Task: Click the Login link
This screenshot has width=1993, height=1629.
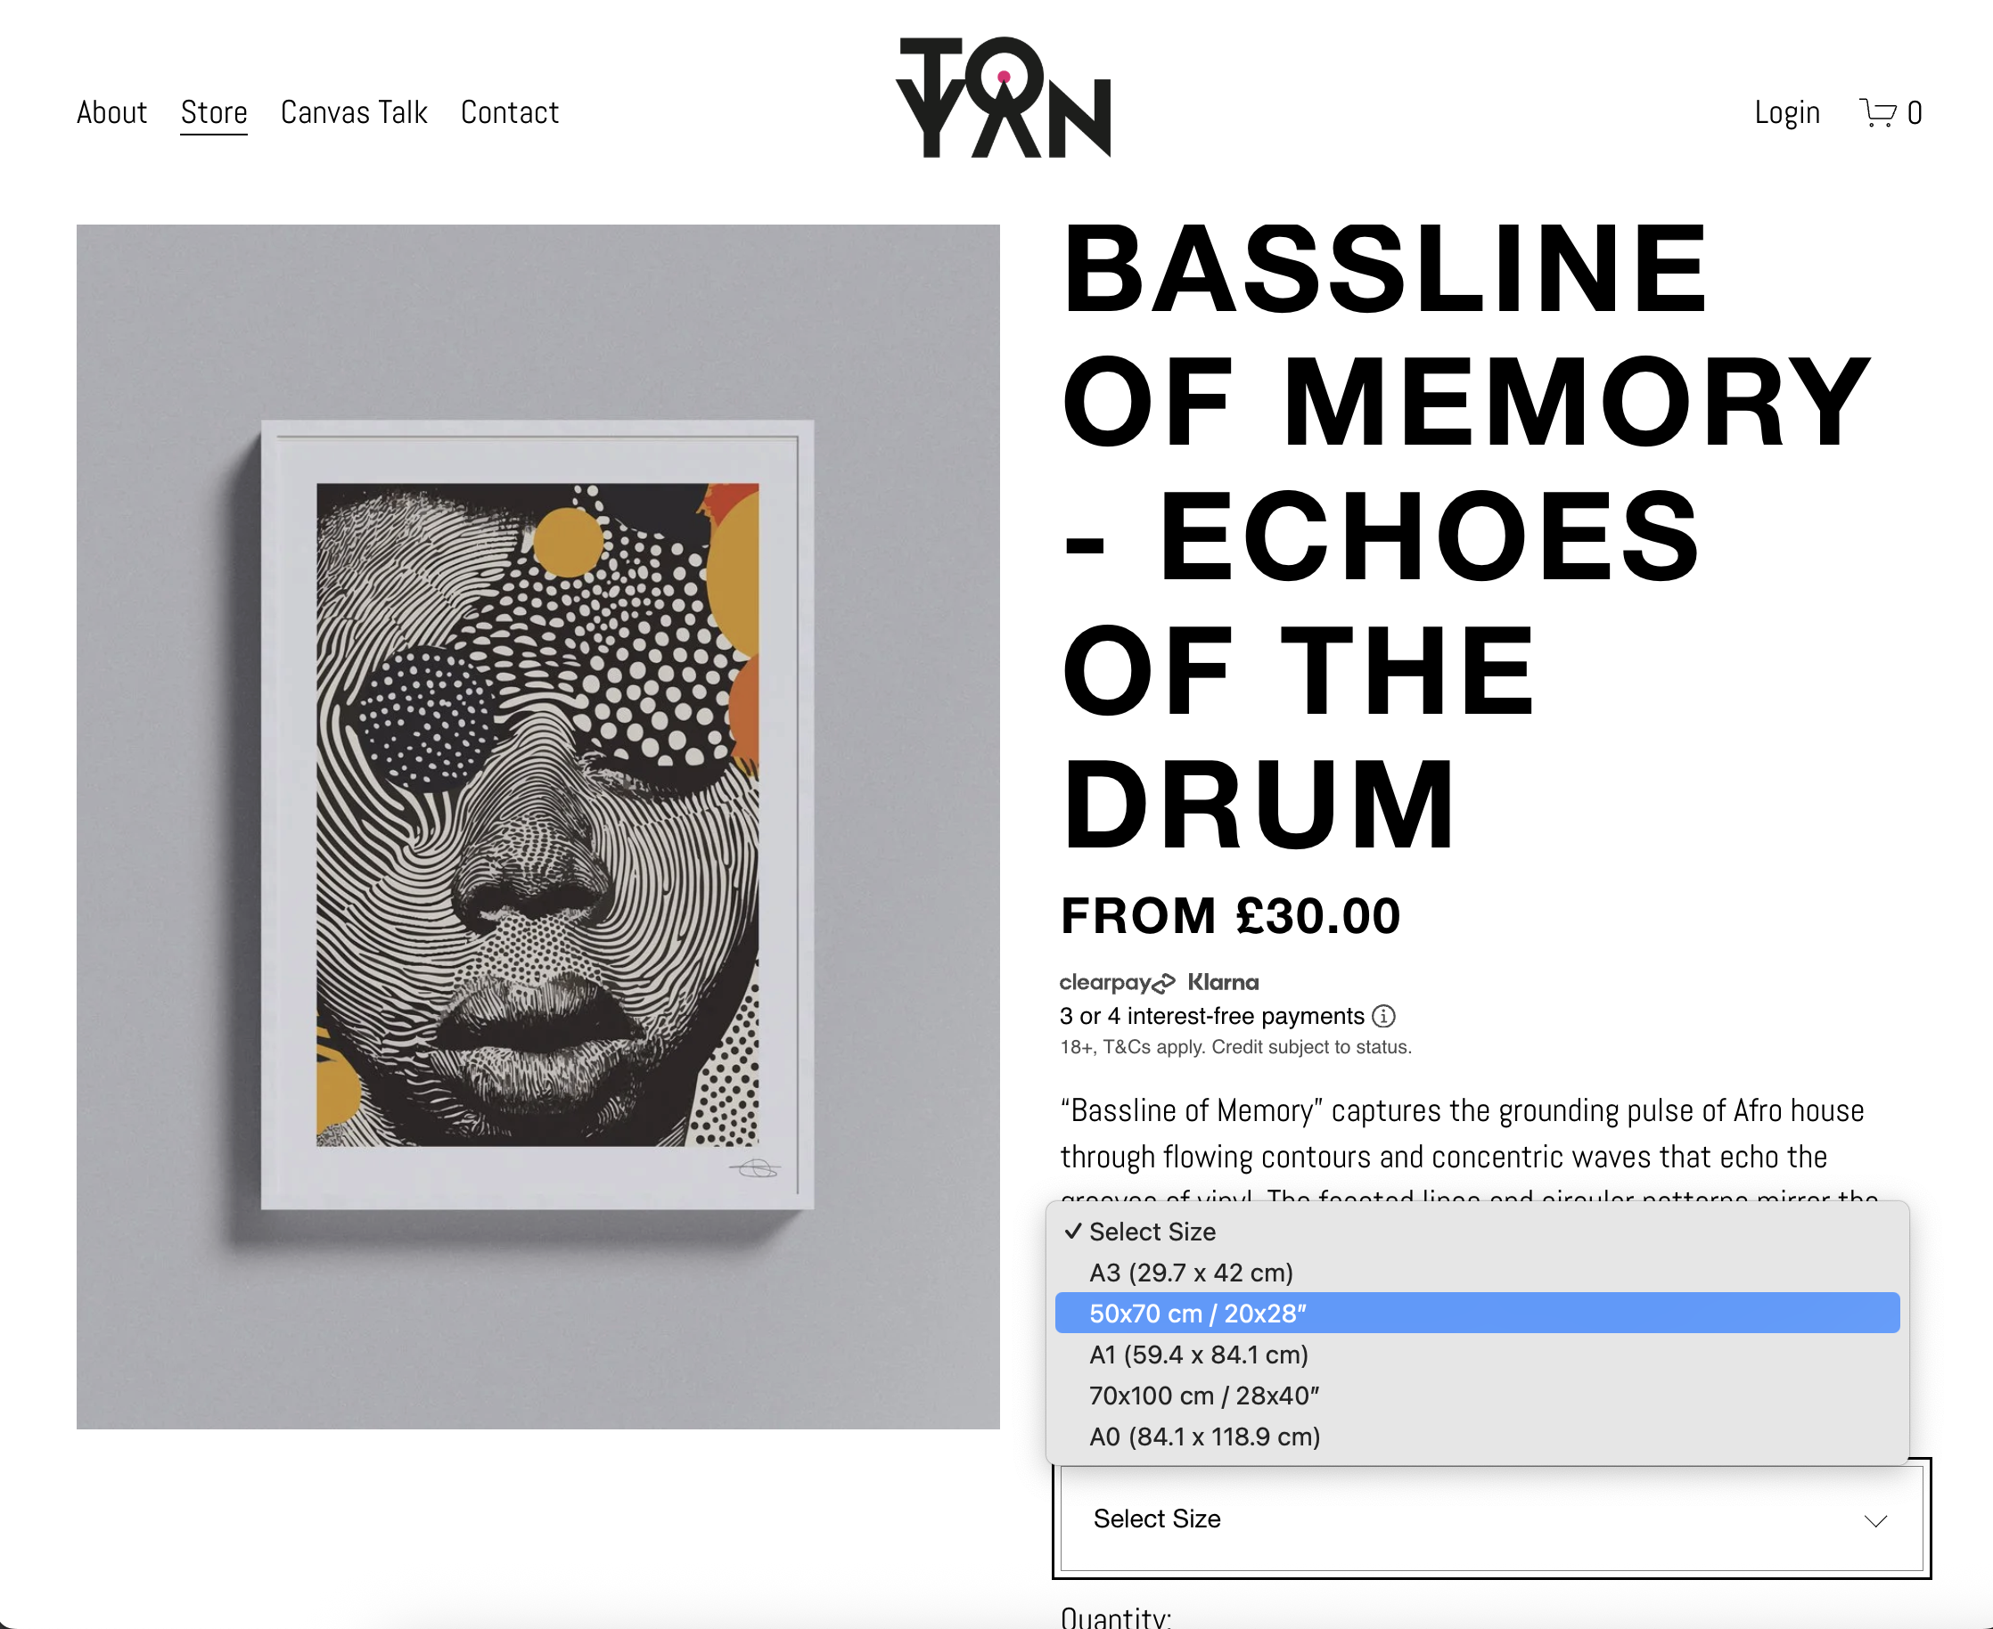Action: pyautogui.click(x=1786, y=112)
